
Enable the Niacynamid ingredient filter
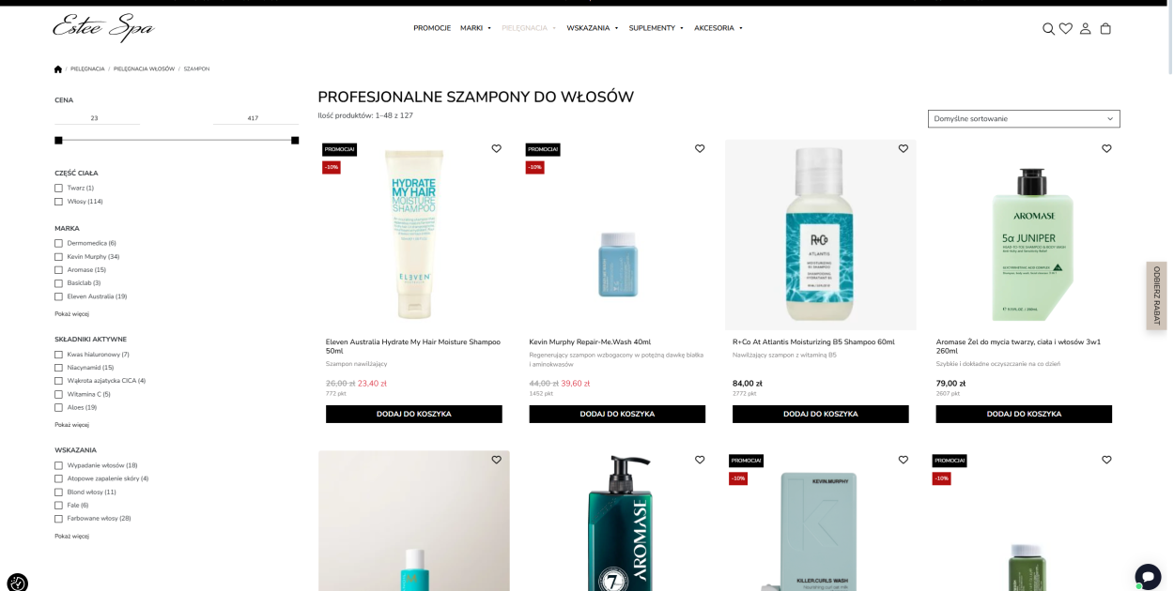pyautogui.click(x=58, y=368)
